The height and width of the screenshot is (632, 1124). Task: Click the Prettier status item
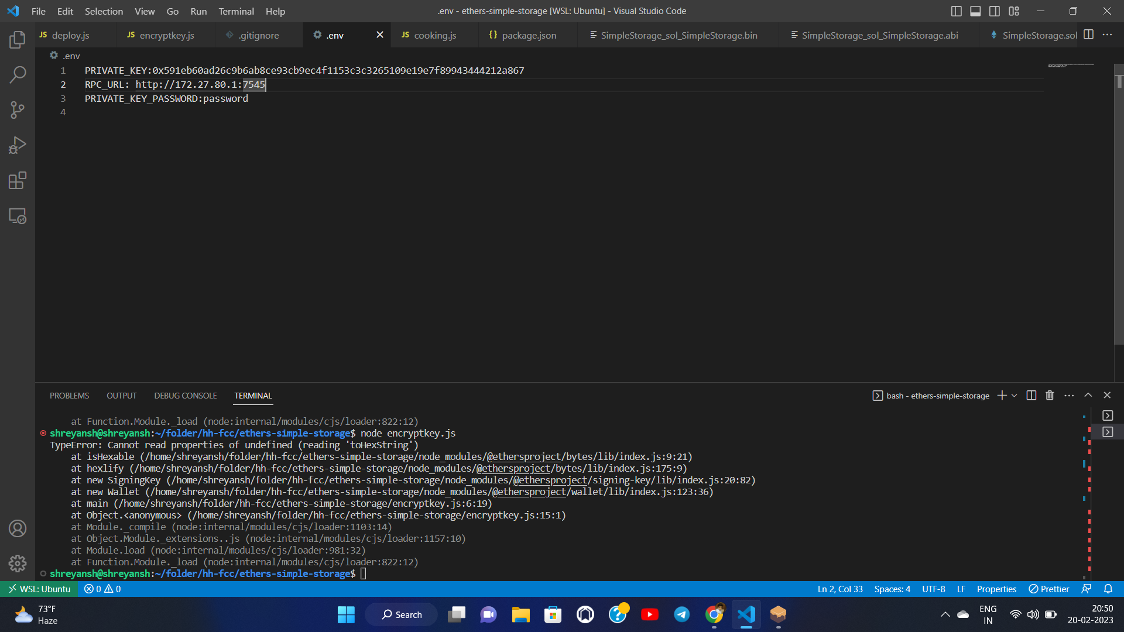coord(1049,589)
